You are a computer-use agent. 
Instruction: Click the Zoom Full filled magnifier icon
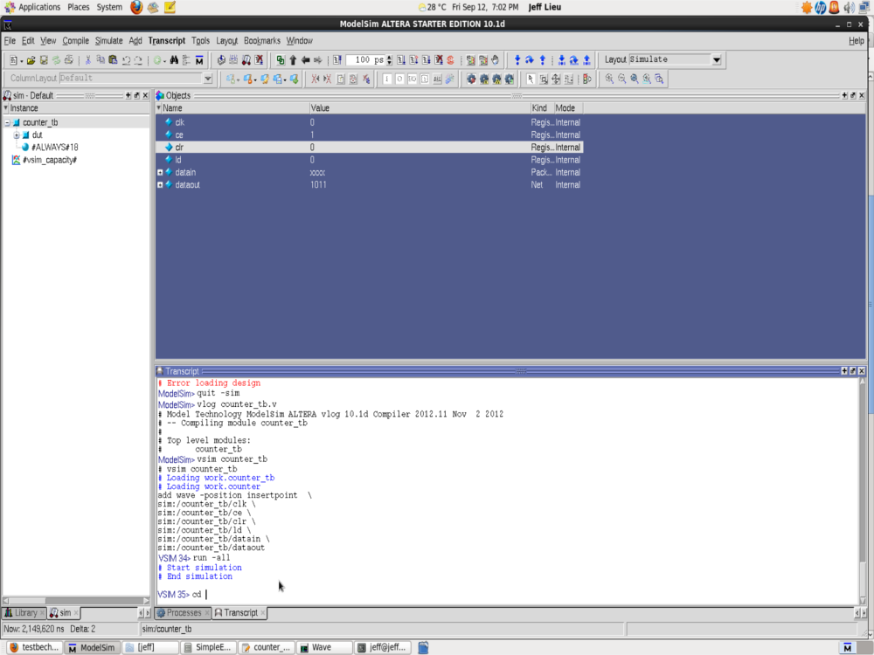[635, 79]
